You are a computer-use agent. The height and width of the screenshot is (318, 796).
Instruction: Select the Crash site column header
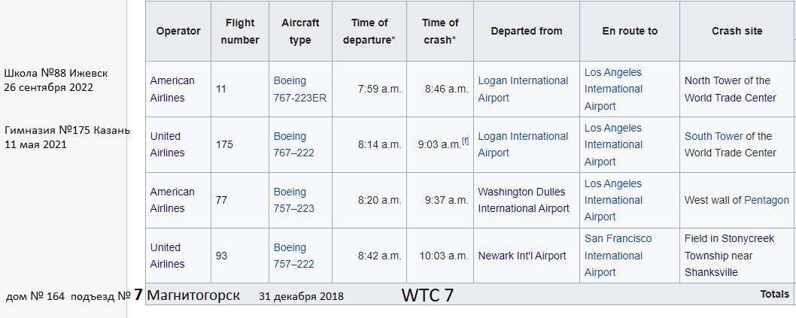click(737, 31)
